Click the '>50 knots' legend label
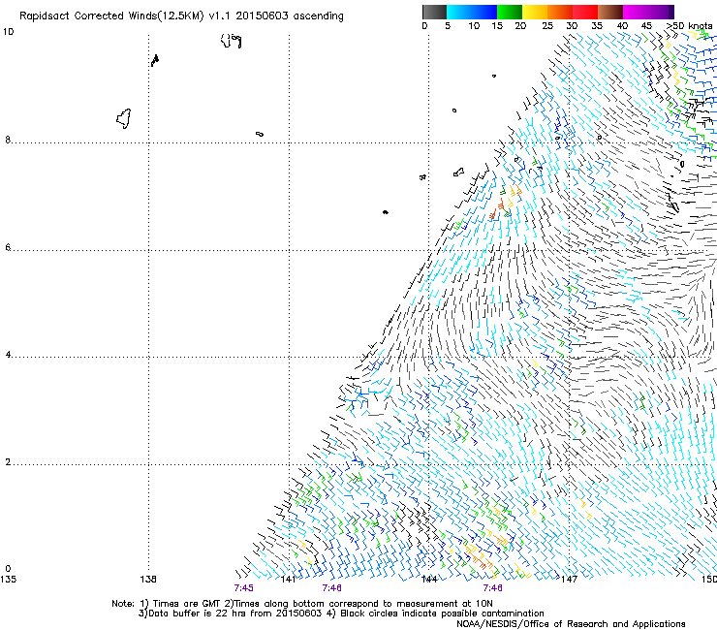 pyautogui.click(x=689, y=26)
